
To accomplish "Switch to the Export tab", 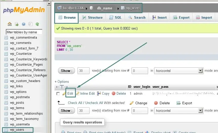I will tap(181, 18).
